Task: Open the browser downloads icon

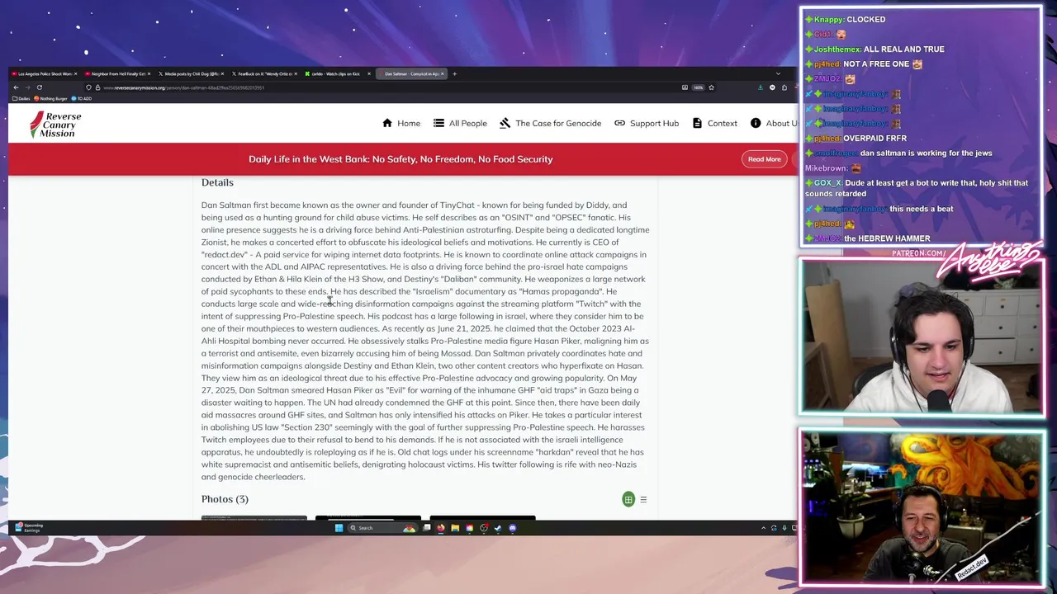Action: click(x=761, y=87)
